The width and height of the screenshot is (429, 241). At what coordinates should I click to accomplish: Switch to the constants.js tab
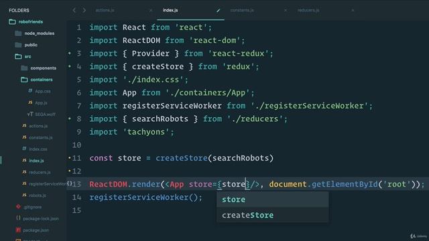click(242, 11)
